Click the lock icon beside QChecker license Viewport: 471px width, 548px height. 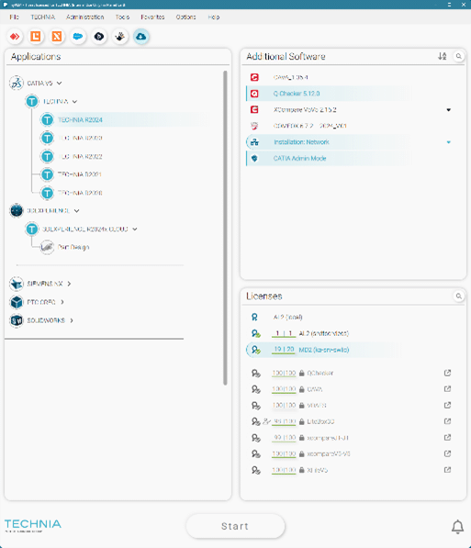coord(302,373)
